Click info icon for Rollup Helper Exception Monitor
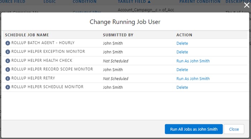The image size is (251, 139). [x=8, y=52]
